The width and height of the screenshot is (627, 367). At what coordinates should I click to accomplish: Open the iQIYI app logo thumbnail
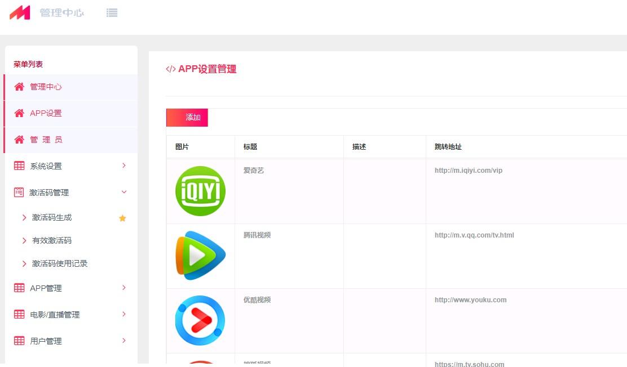pos(200,191)
